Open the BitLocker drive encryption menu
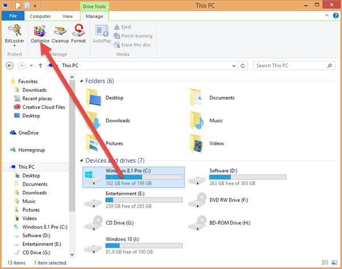The image size is (342, 269). pos(15,35)
